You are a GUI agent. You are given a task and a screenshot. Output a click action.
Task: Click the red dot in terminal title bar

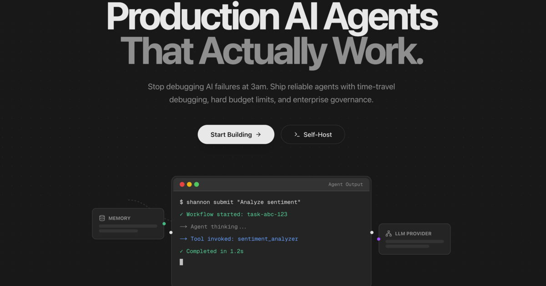[x=182, y=184]
